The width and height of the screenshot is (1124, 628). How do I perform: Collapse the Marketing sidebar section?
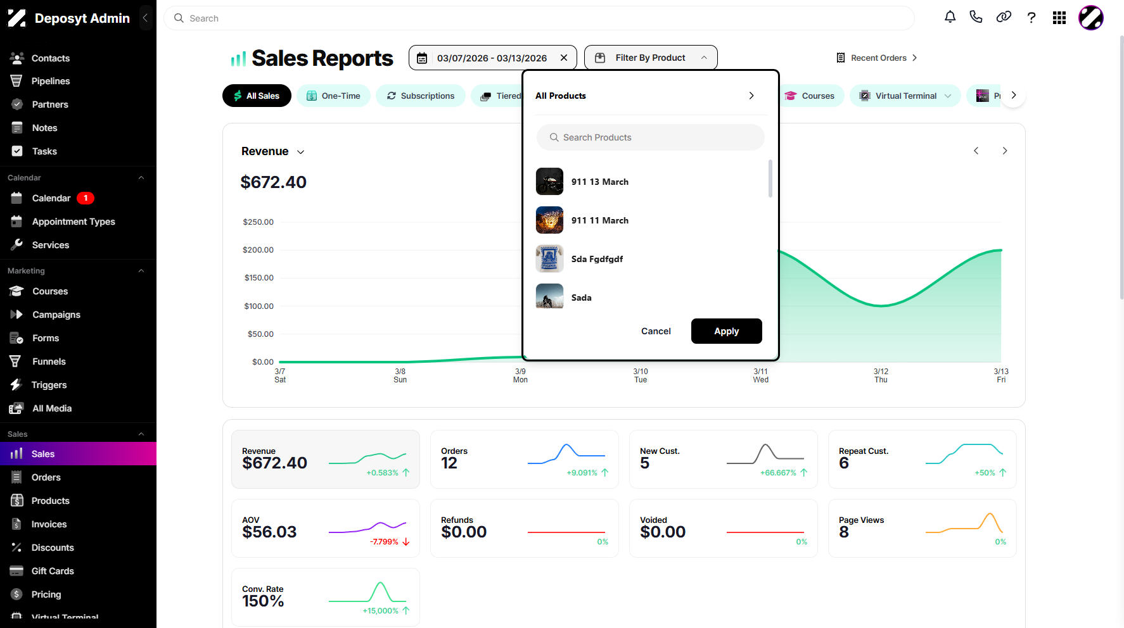[141, 271]
